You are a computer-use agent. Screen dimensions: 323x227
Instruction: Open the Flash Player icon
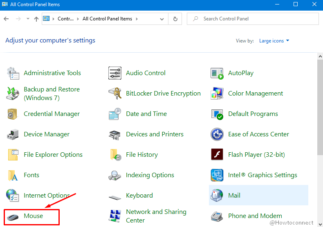pos(217,154)
